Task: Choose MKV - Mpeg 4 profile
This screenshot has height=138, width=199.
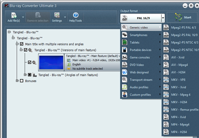Action: tap(181, 95)
